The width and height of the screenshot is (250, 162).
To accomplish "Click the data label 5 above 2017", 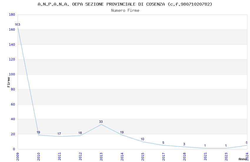I will [163, 143].
